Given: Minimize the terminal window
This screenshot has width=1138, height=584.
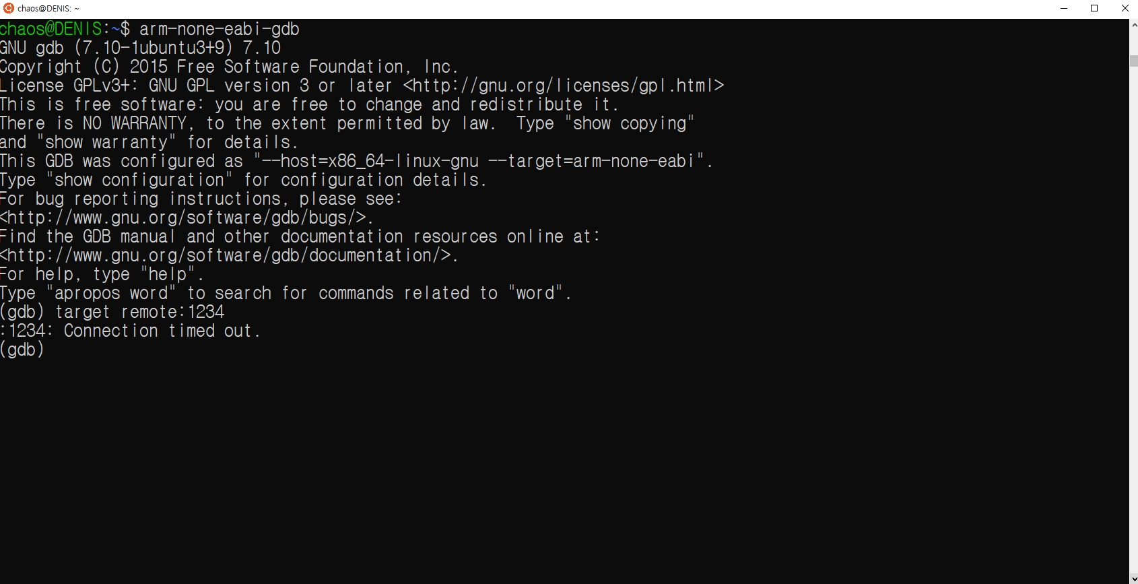Looking at the screenshot, I should (x=1064, y=8).
